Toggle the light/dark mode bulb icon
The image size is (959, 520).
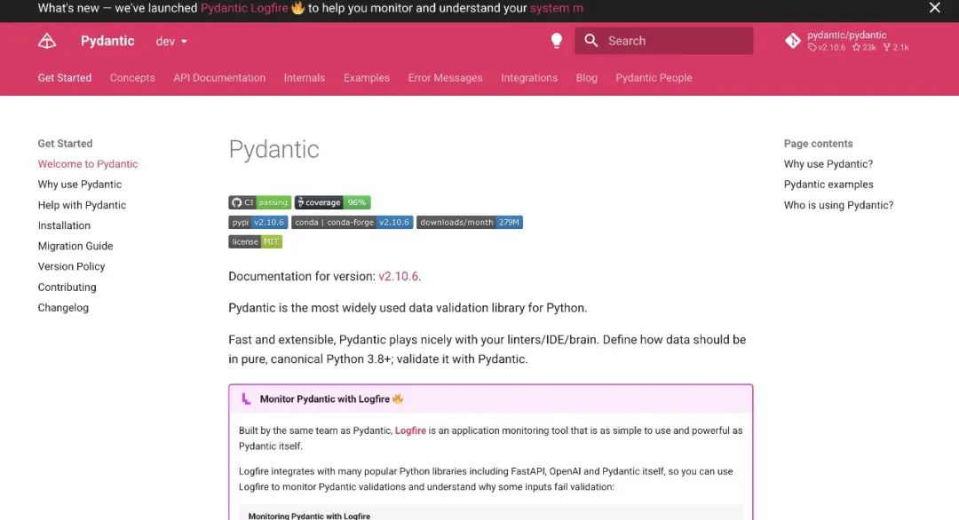tap(556, 41)
